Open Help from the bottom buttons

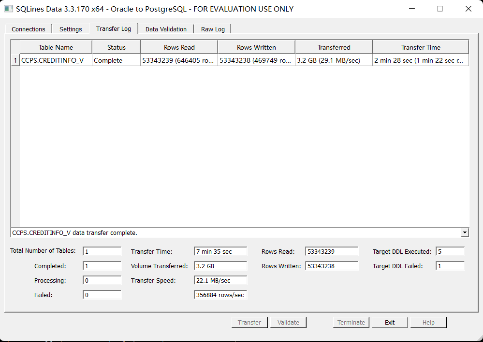pyautogui.click(x=428, y=322)
